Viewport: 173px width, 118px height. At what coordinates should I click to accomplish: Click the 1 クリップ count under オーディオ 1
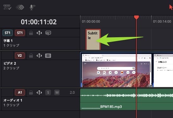[11, 105]
